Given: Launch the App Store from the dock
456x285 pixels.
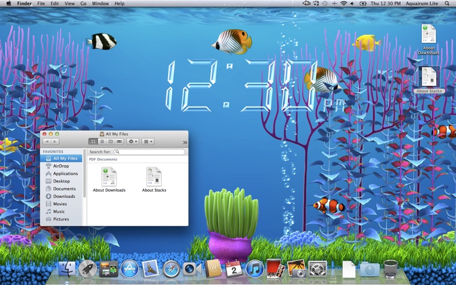Looking at the screenshot, I should [x=129, y=268].
